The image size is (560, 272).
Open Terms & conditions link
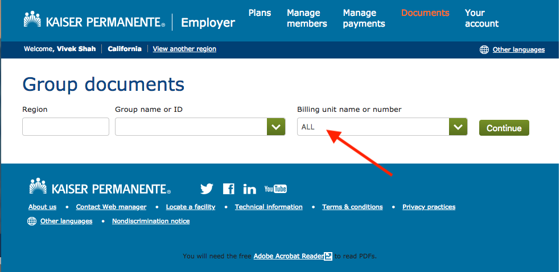(x=352, y=207)
